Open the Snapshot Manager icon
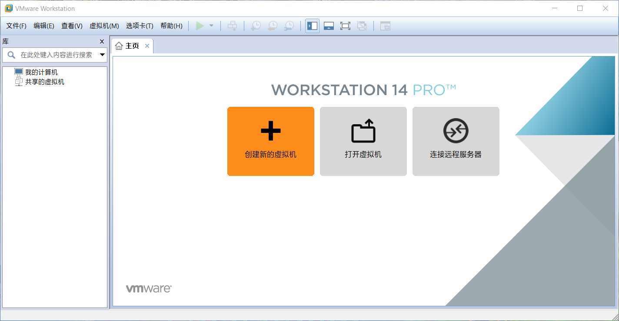 click(289, 26)
